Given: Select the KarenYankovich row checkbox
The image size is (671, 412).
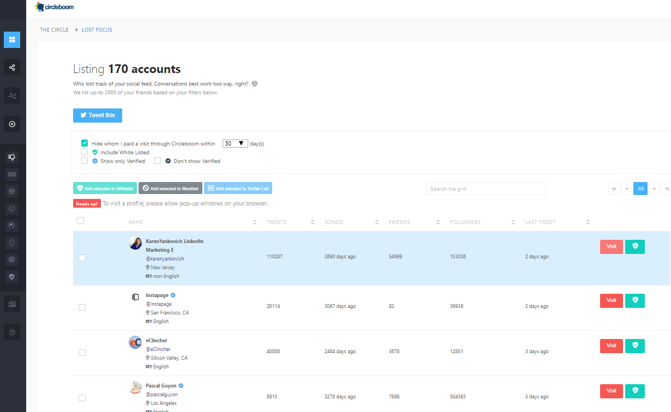Looking at the screenshot, I should pyautogui.click(x=82, y=258).
